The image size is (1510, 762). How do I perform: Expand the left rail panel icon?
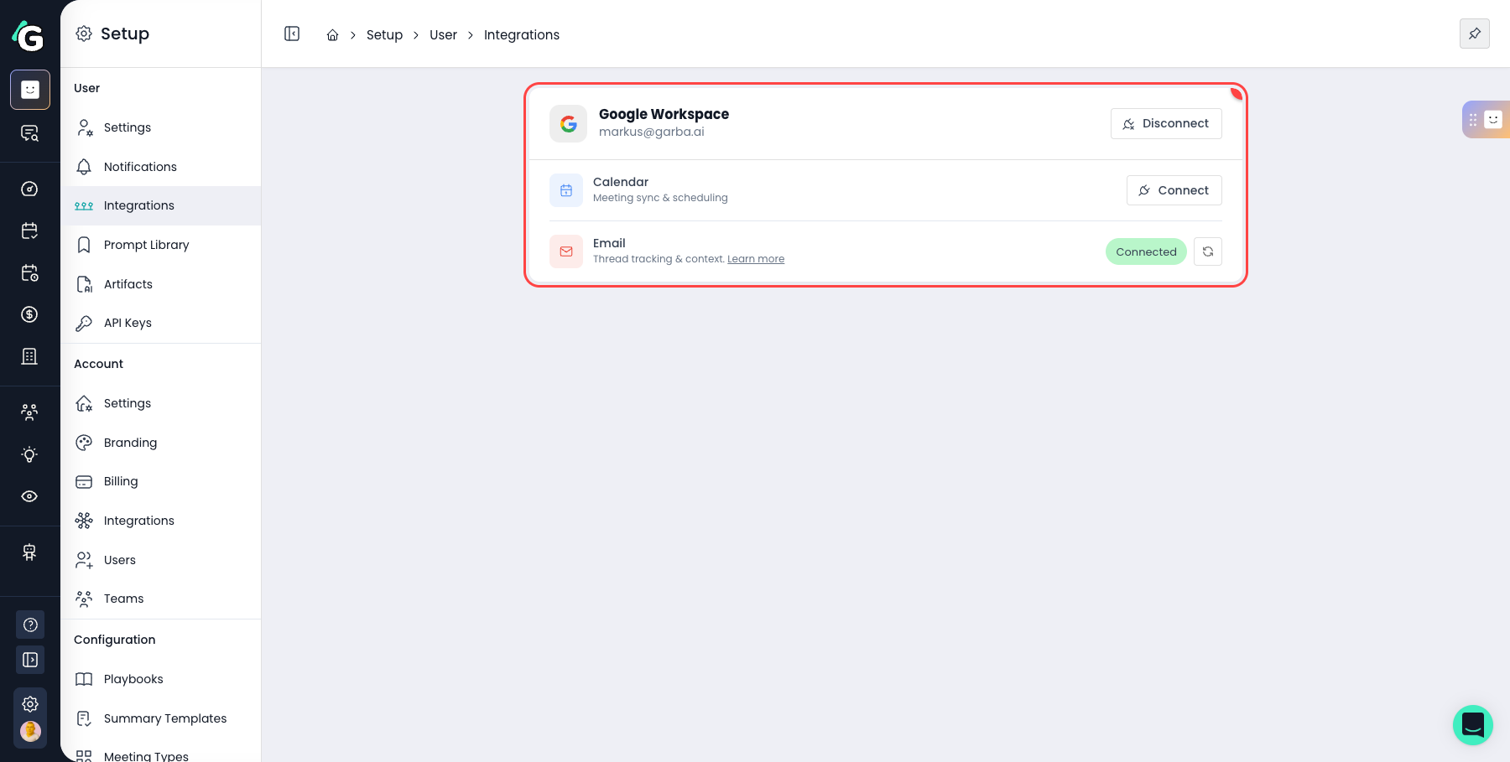click(x=30, y=660)
